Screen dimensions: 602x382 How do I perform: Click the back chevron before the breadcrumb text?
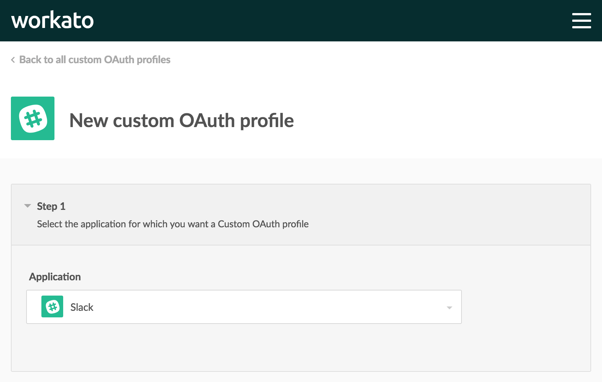pos(13,59)
